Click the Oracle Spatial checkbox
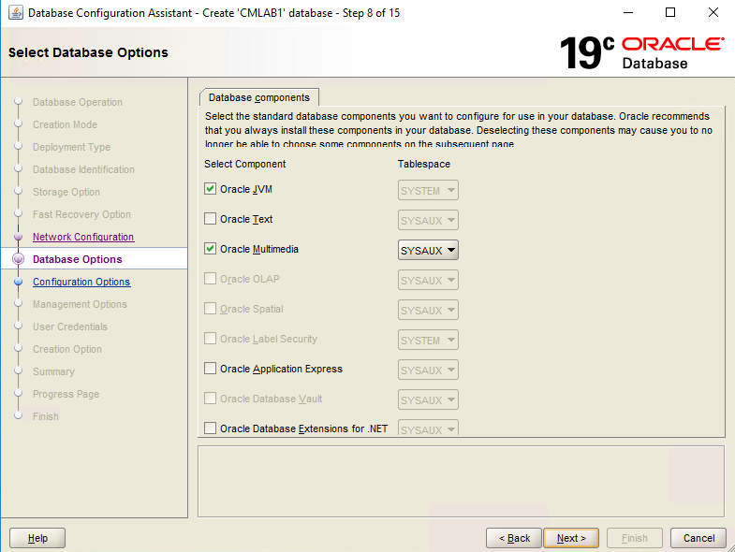 tap(210, 309)
